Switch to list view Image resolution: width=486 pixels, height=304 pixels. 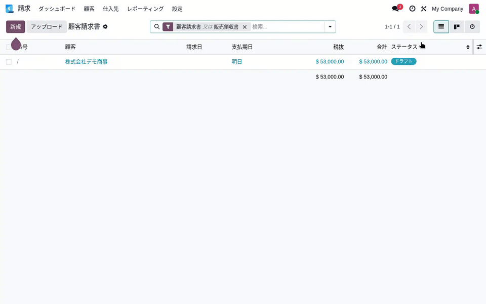tap(441, 27)
